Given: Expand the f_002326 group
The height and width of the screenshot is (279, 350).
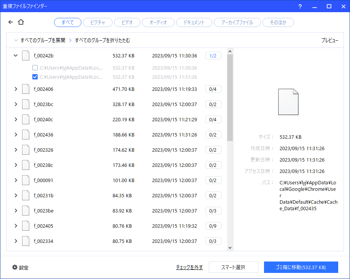Looking at the screenshot, I should tap(16, 150).
